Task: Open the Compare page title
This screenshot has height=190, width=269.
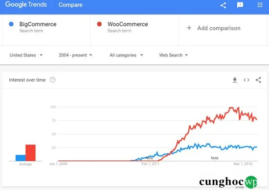Action: pyautogui.click(x=70, y=5)
